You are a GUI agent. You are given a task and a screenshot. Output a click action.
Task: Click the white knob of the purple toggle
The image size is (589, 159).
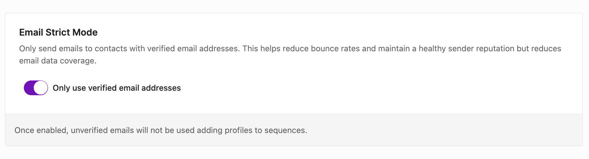click(41, 88)
